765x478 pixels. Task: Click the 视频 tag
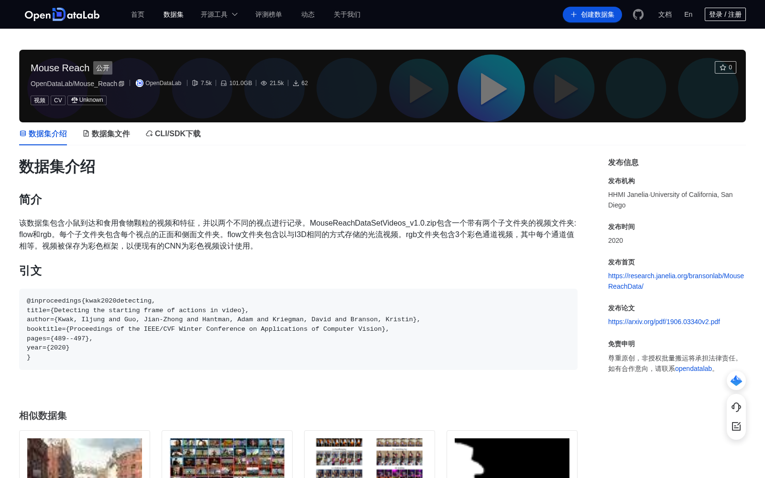(40, 100)
